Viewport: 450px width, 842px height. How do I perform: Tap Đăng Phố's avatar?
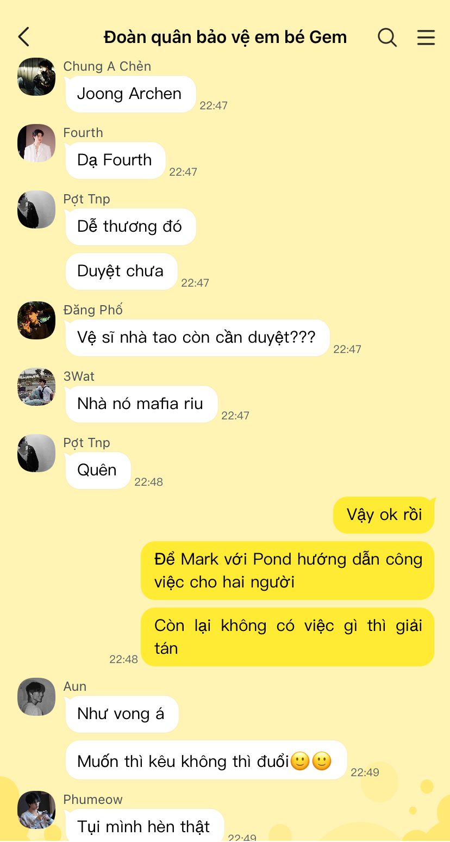pos(36,320)
